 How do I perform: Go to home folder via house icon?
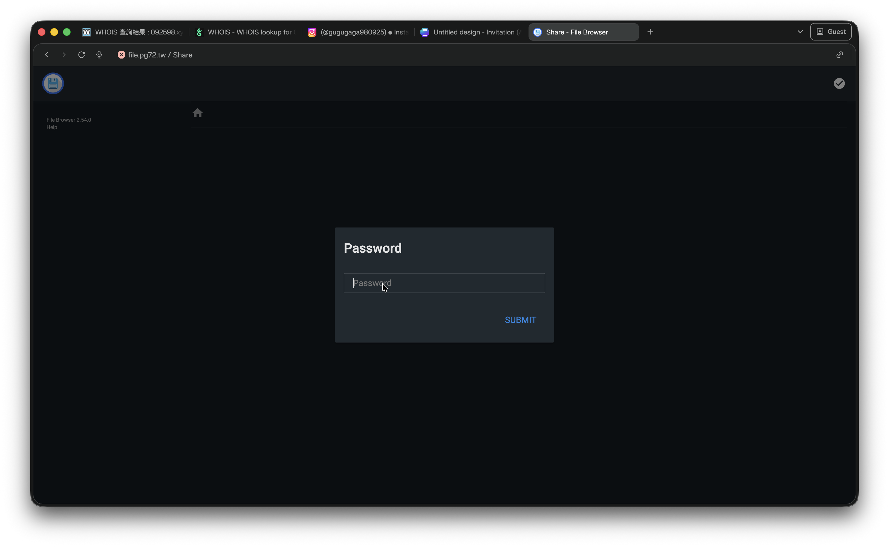(197, 113)
